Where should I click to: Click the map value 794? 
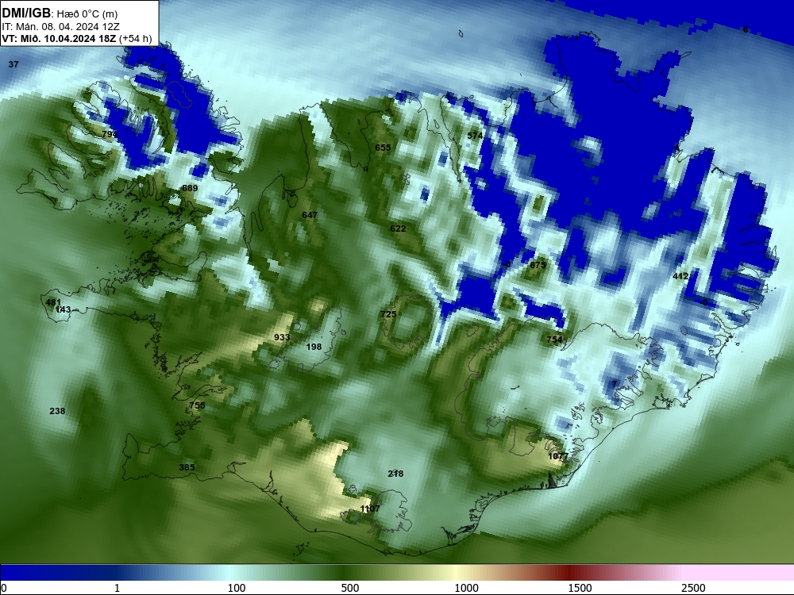pos(110,134)
